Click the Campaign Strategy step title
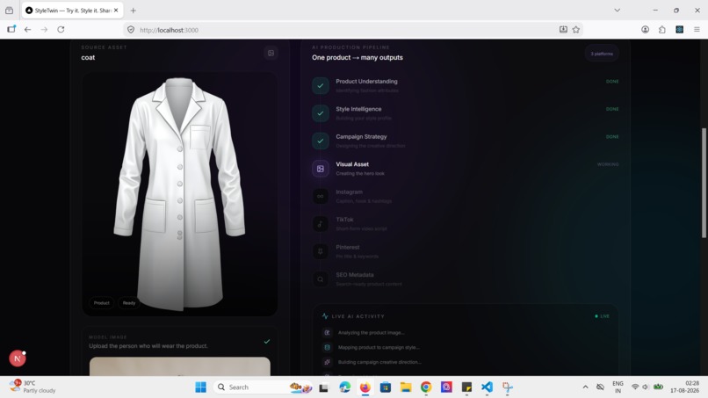Screen dimensions: 708x398 (x=361, y=136)
